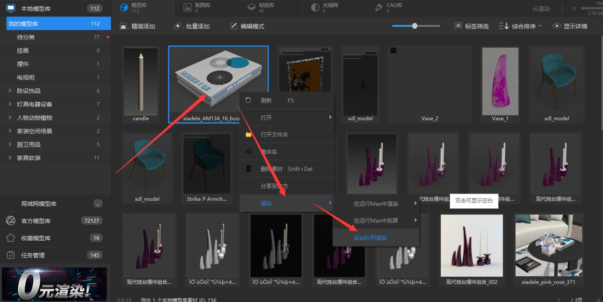Screen dimensions: 603x302
Task: Open the 标签筛选 filter icon
Action: coord(458,26)
